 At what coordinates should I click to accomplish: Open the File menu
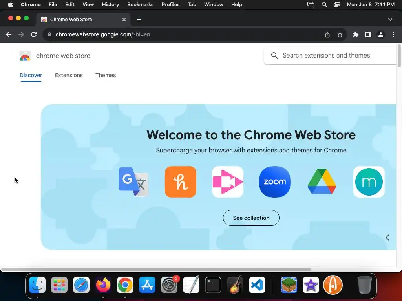click(53, 5)
